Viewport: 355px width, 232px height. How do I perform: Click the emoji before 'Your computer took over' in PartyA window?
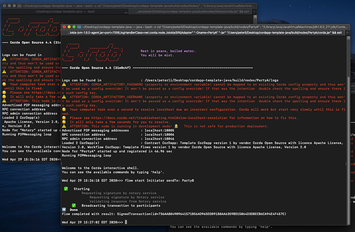64,109
